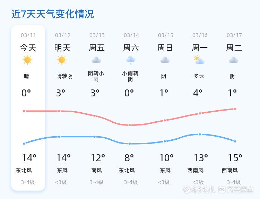
Task: Click today's sunny weather icon
Action: (27, 60)
